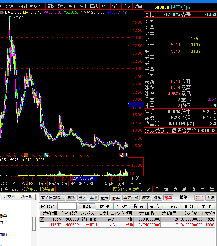Click the 标记 toolbar item
The image size is (217, 246).
click(x=116, y=7)
